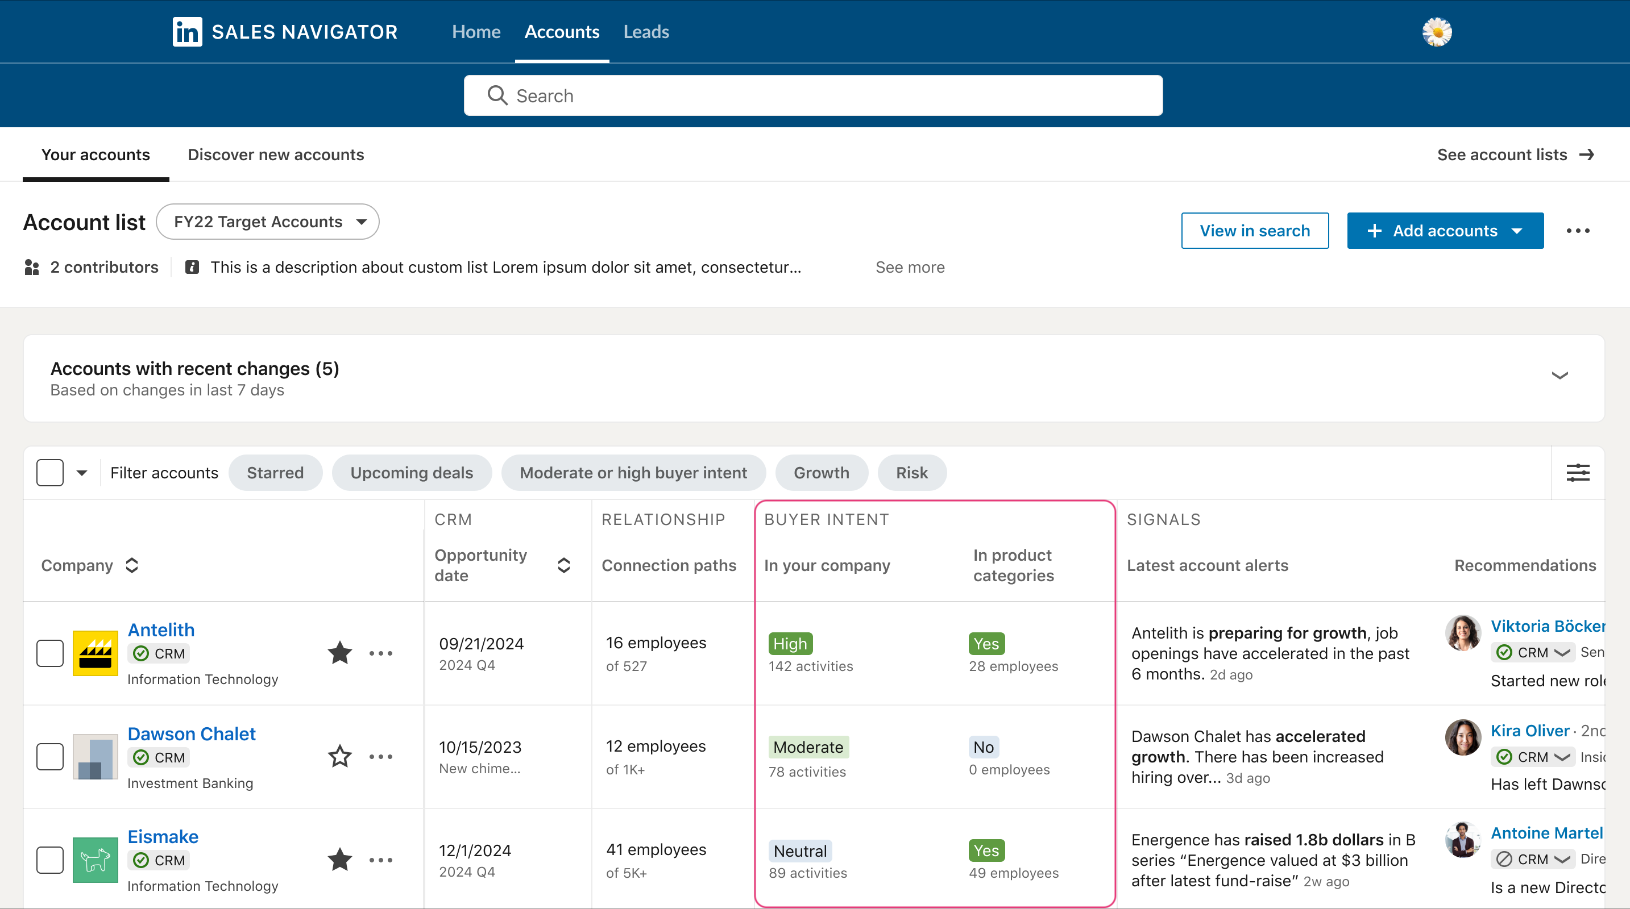
Task: Click the Search input field
Action: [813, 95]
